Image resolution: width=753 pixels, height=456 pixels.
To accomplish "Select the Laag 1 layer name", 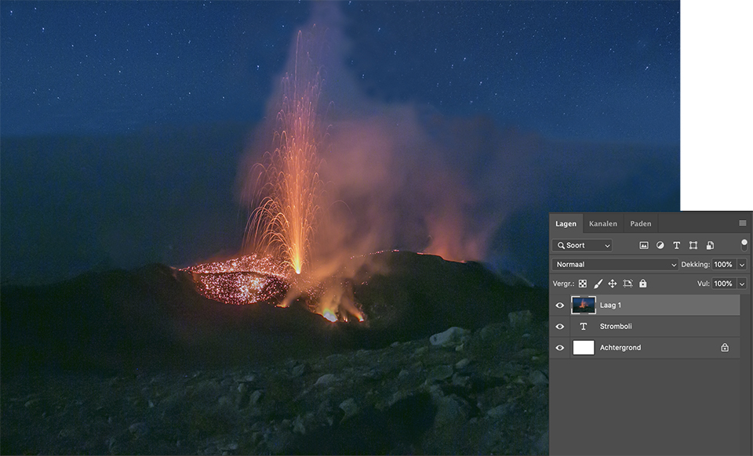I will [x=610, y=305].
